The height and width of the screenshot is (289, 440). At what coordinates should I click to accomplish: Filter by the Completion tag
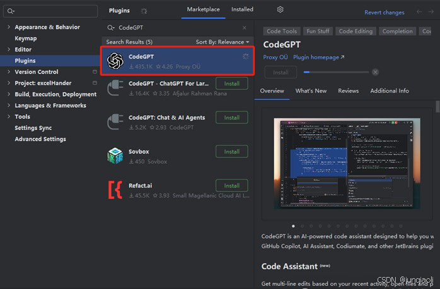pyautogui.click(x=397, y=31)
